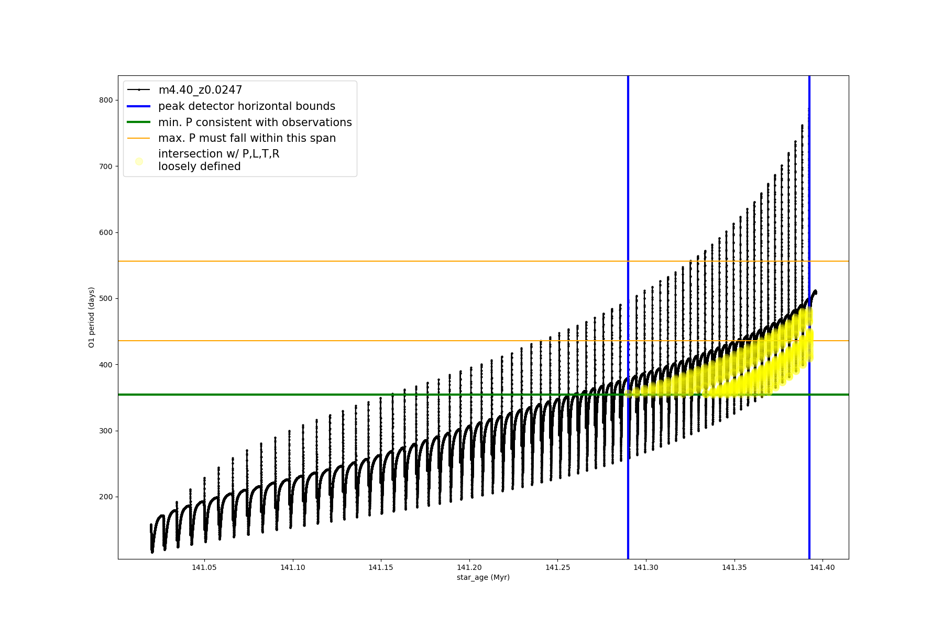Click the black line sample in legend

point(139,90)
